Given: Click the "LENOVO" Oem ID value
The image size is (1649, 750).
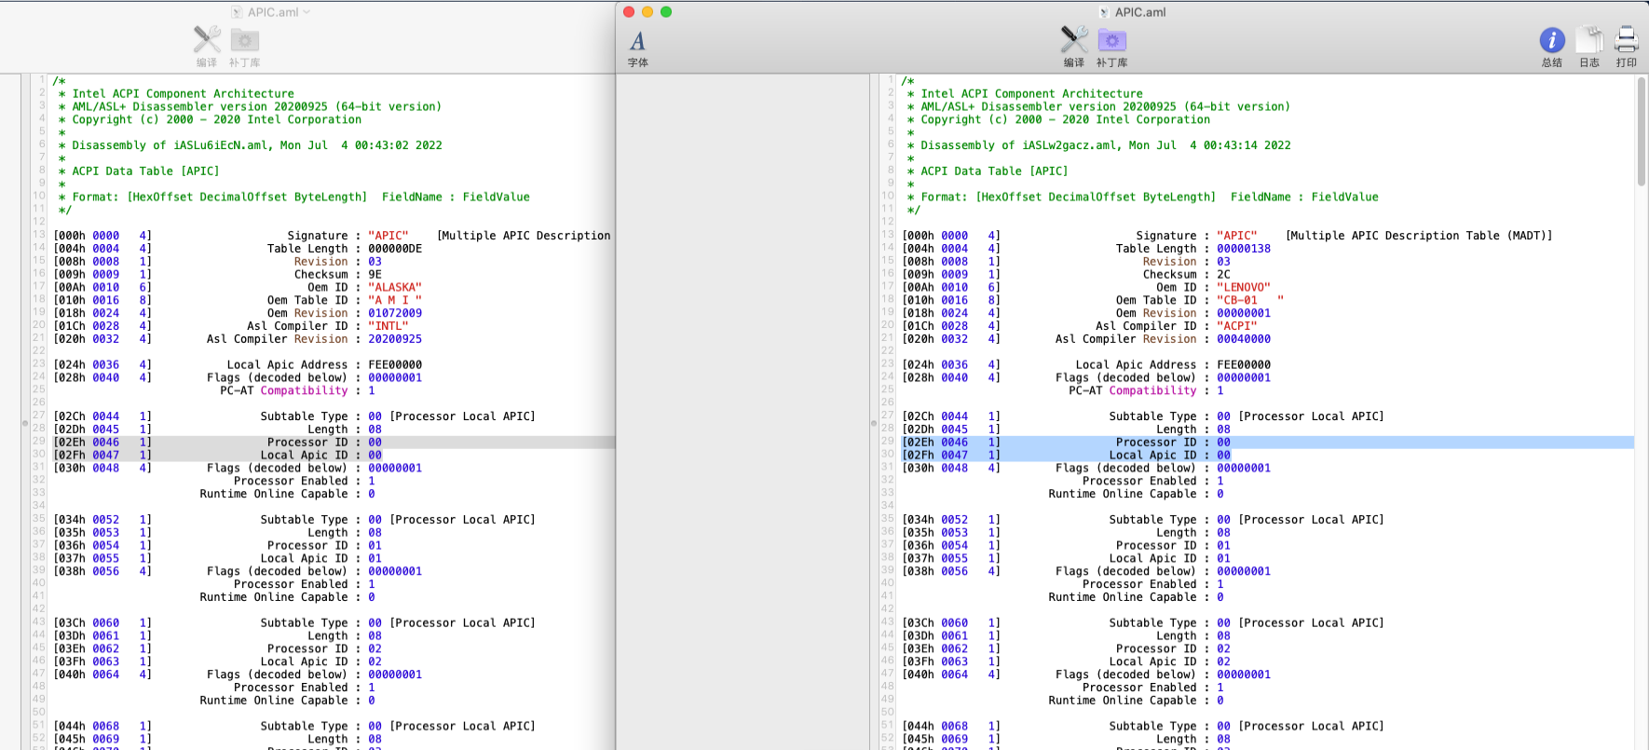Looking at the screenshot, I should coord(1243,288).
